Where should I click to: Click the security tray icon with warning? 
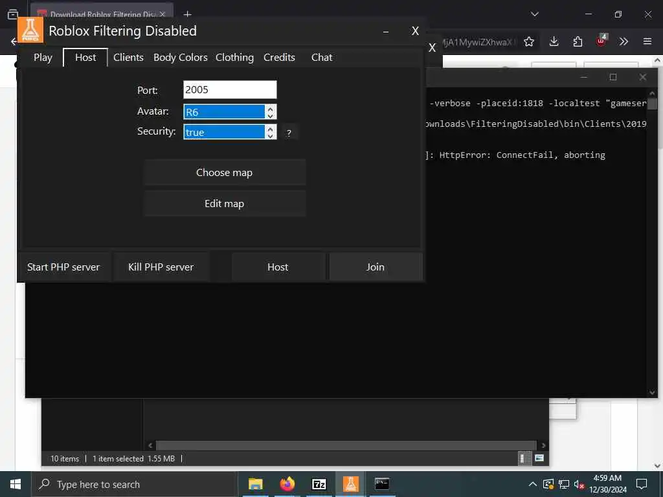(548, 484)
